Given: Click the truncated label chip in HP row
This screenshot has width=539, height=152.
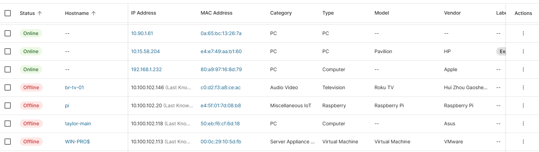Looking at the screenshot, I should [501, 51].
